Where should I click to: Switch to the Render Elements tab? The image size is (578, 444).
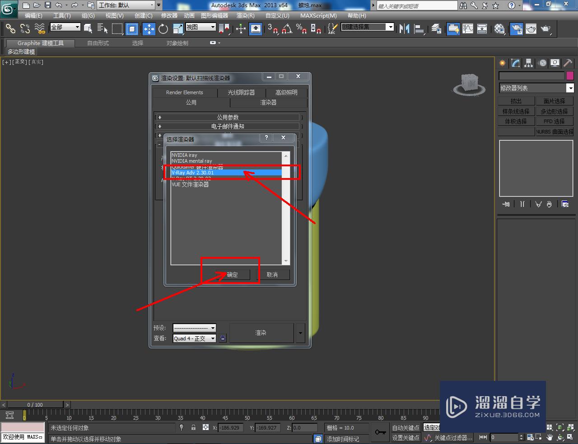185,92
